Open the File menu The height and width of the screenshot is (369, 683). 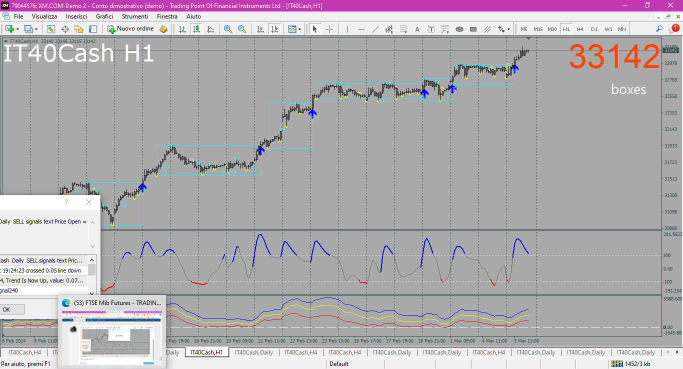coord(18,16)
